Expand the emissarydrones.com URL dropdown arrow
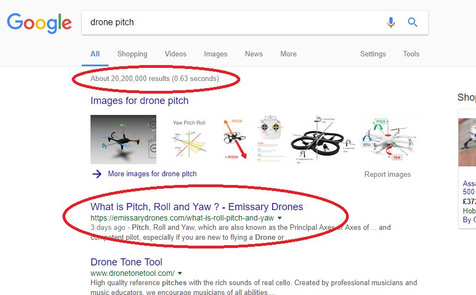Viewport: 476px width, 295px height. point(280,218)
